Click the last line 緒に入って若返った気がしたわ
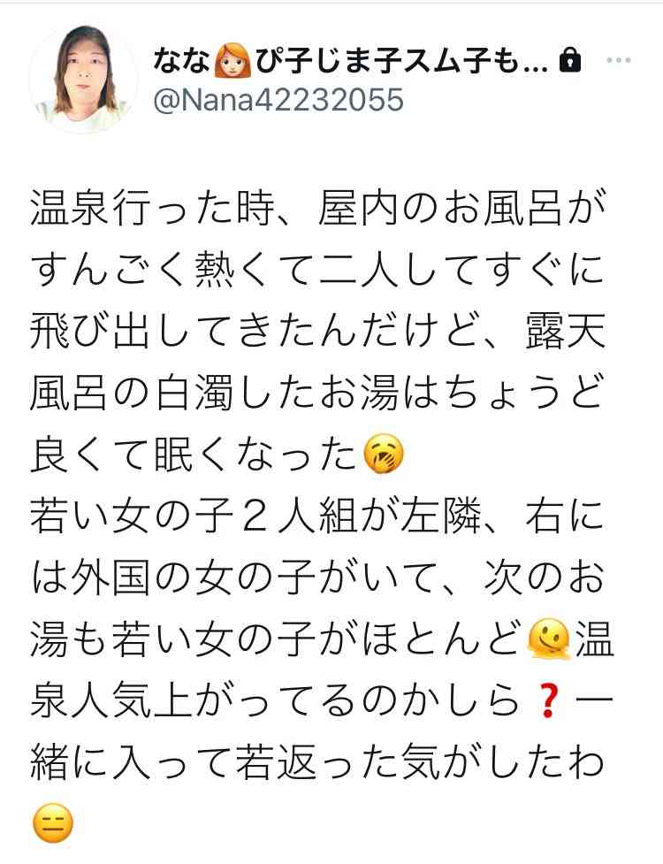The width and height of the screenshot is (663, 864). point(317,762)
